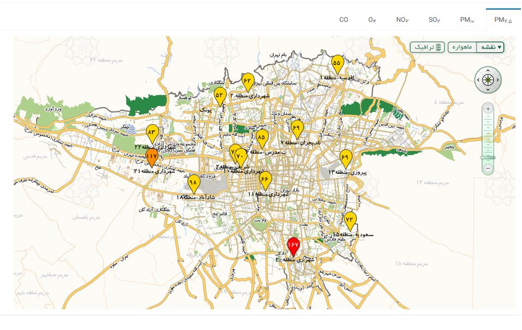Click the orange 117 marker for region 21
Screen dimensions: 522x330
(152, 157)
